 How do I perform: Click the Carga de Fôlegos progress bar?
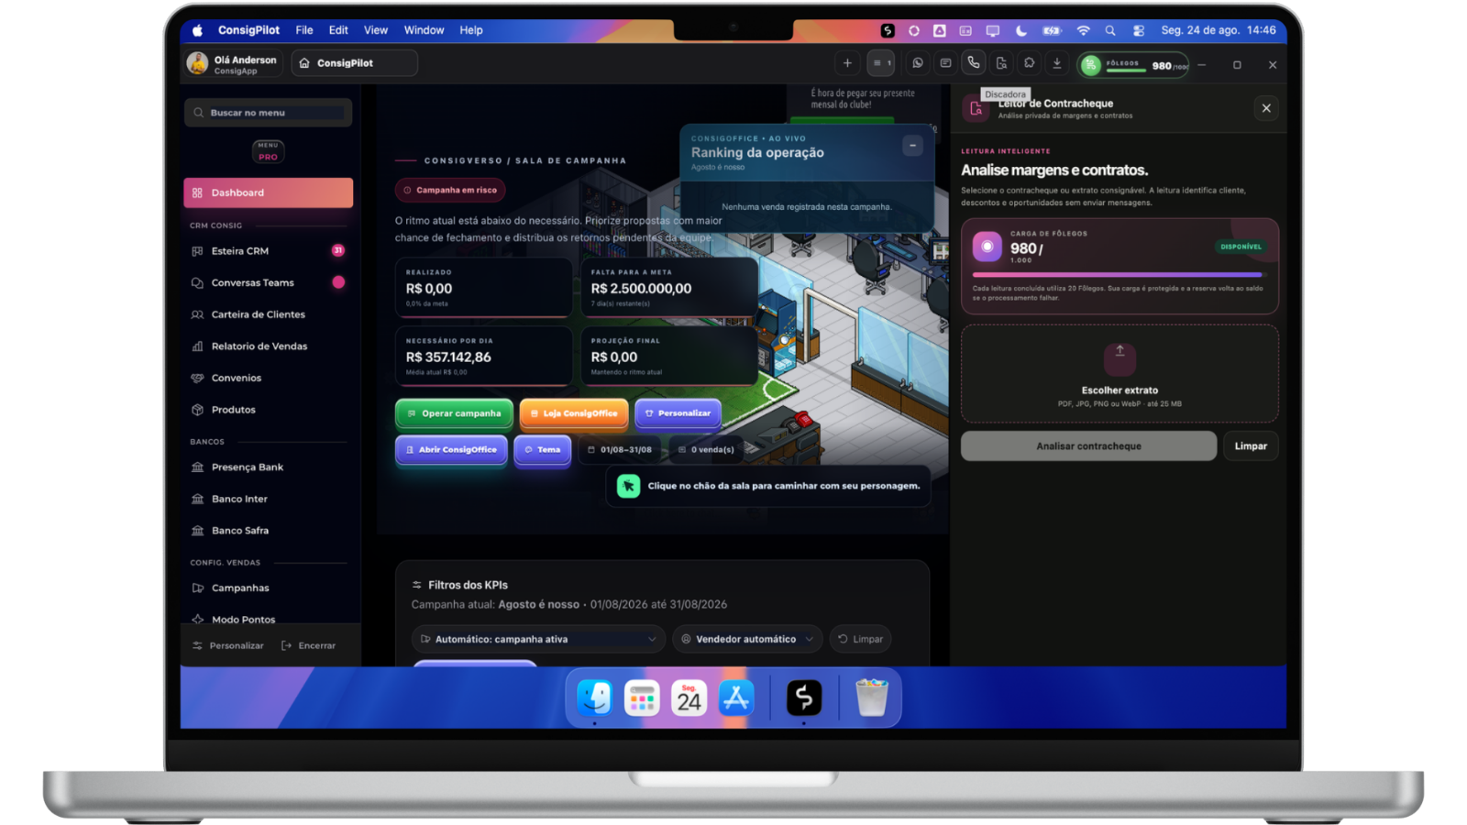coord(1120,274)
